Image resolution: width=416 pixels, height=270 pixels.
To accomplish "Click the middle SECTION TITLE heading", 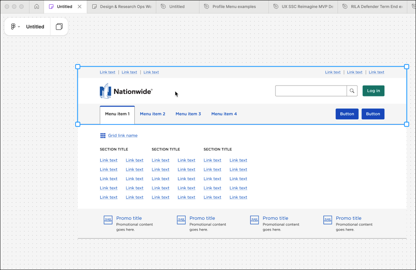I will pyautogui.click(x=166, y=149).
